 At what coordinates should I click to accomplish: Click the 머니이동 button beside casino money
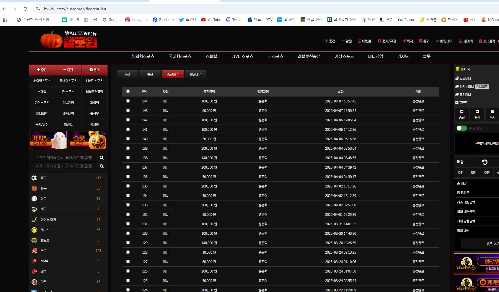tap(482, 87)
